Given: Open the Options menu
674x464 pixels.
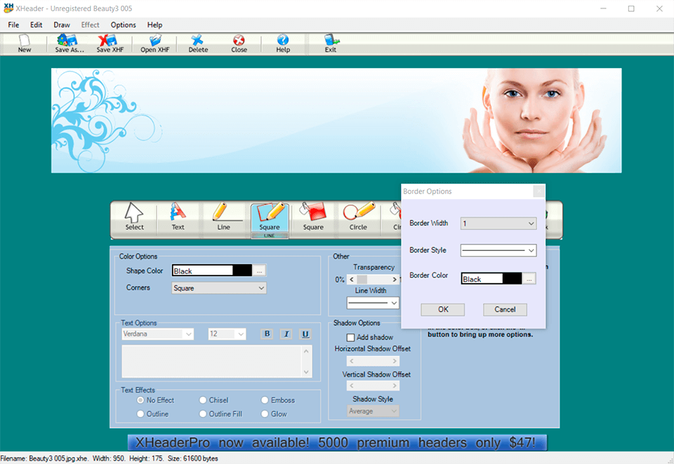Looking at the screenshot, I should tap(124, 25).
